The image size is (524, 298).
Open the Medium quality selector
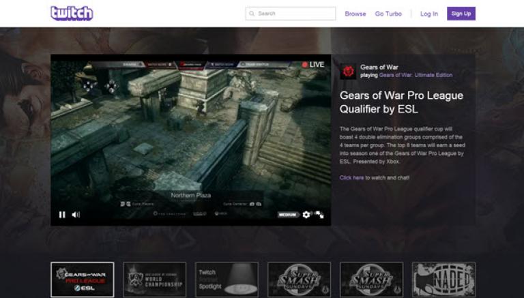click(289, 214)
